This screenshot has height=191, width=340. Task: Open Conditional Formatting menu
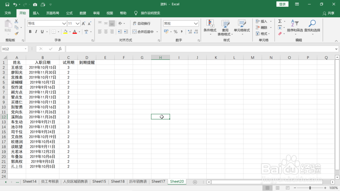pyautogui.click(x=210, y=27)
